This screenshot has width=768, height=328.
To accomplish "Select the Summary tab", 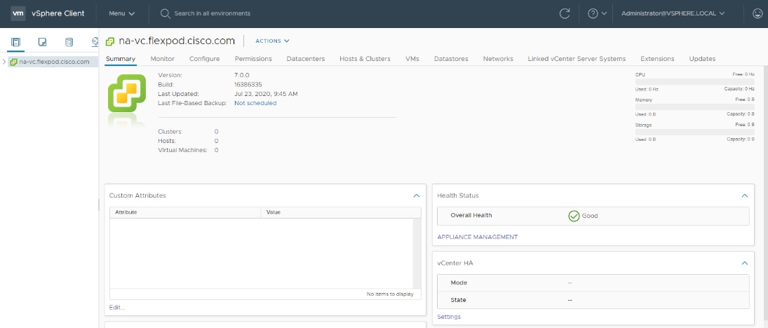I will 121,59.
